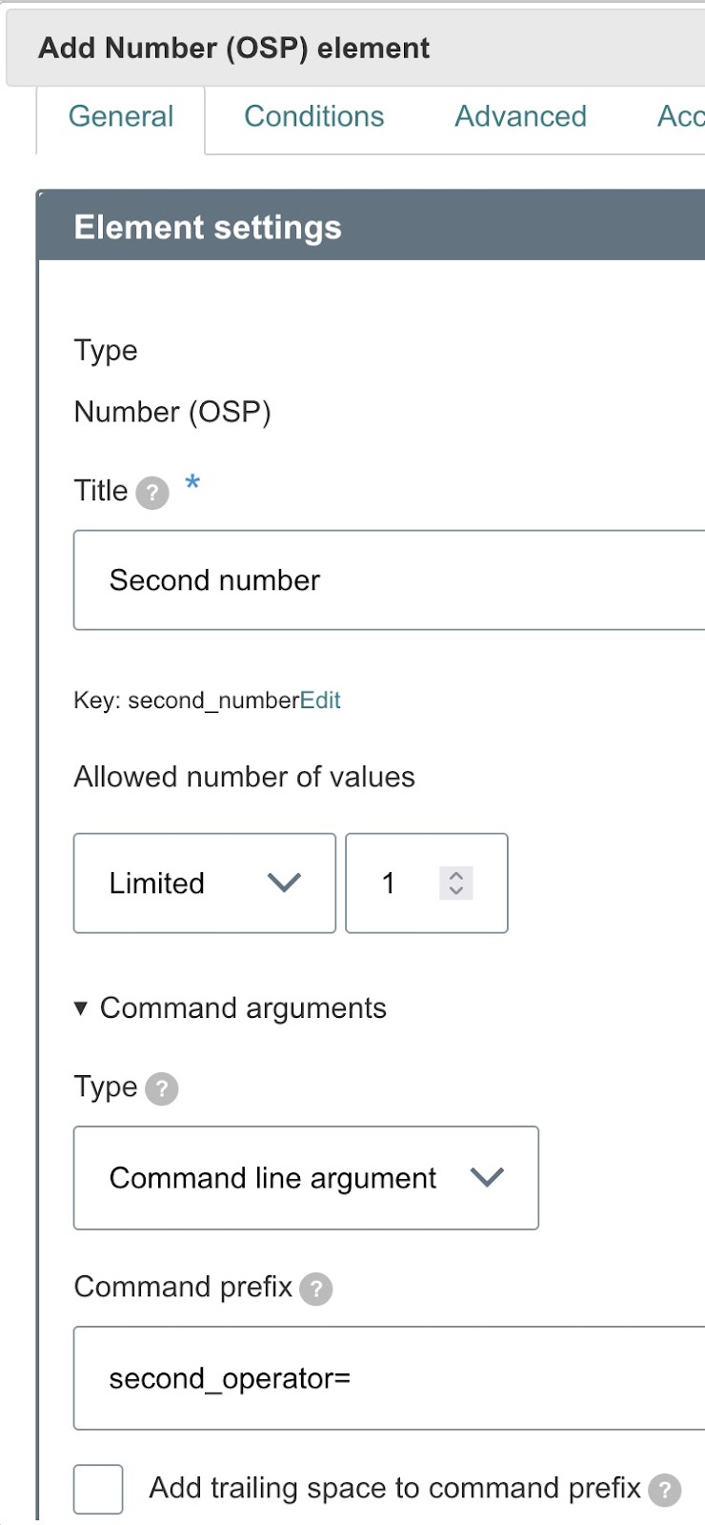
Task: Click the help icon next to Title
Action: 152,493
